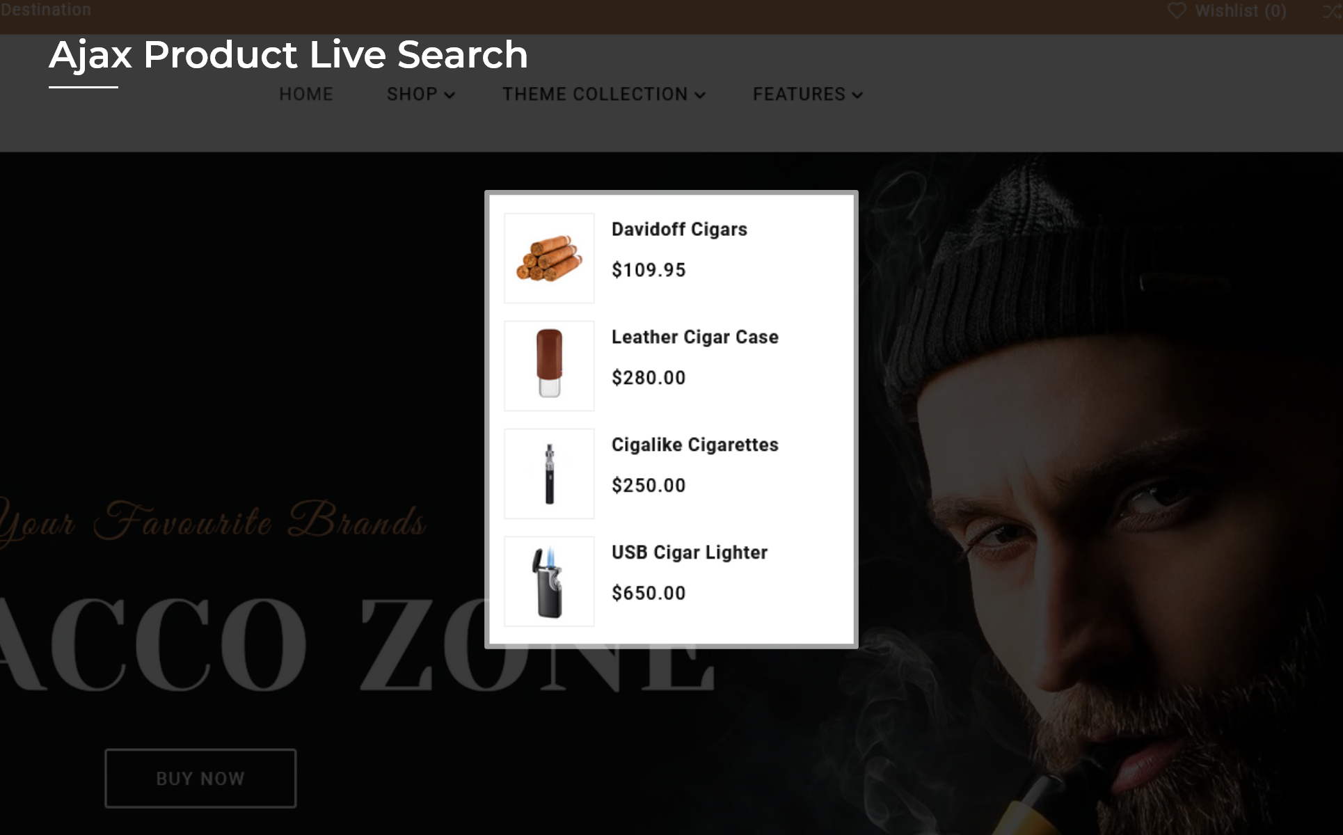
Task: Select the THEME COLLECTION menu text
Action: (x=595, y=94)
